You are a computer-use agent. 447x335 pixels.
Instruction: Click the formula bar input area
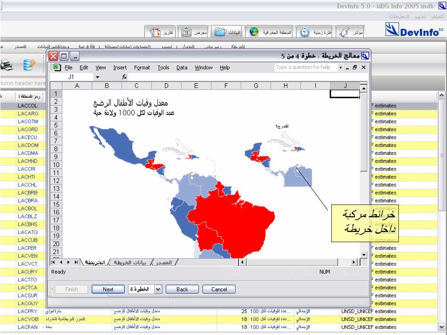point(248,77)
